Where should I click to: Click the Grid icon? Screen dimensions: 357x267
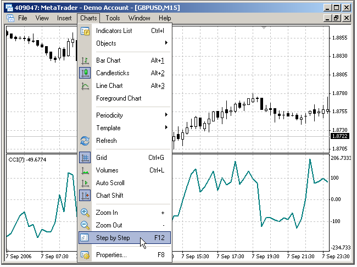pos(85,158)
